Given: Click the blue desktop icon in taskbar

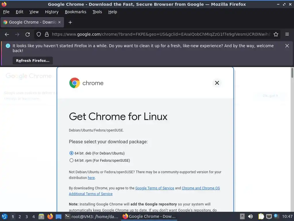Looking at the screenshot, I should click(x=59, y=217).
